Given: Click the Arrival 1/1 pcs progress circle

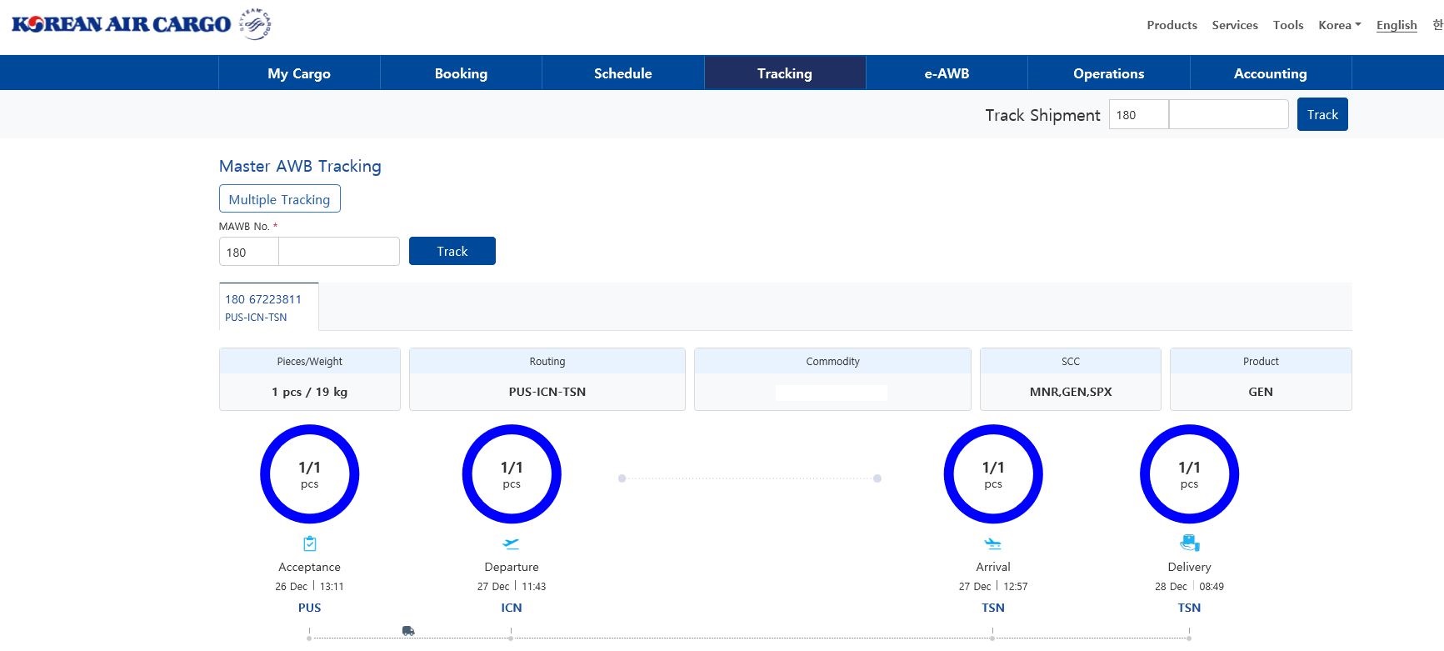Looking at the screenshot, I should 993,474.
